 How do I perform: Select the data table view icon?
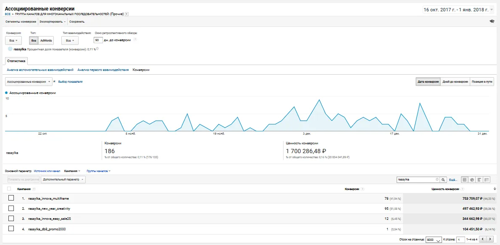pyautogui.click(x=465, y=180)
